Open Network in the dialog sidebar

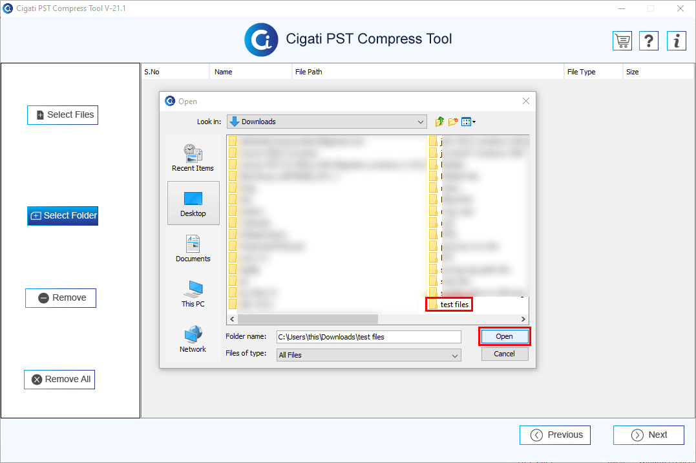pyautogui.click(x=193, y=339)
